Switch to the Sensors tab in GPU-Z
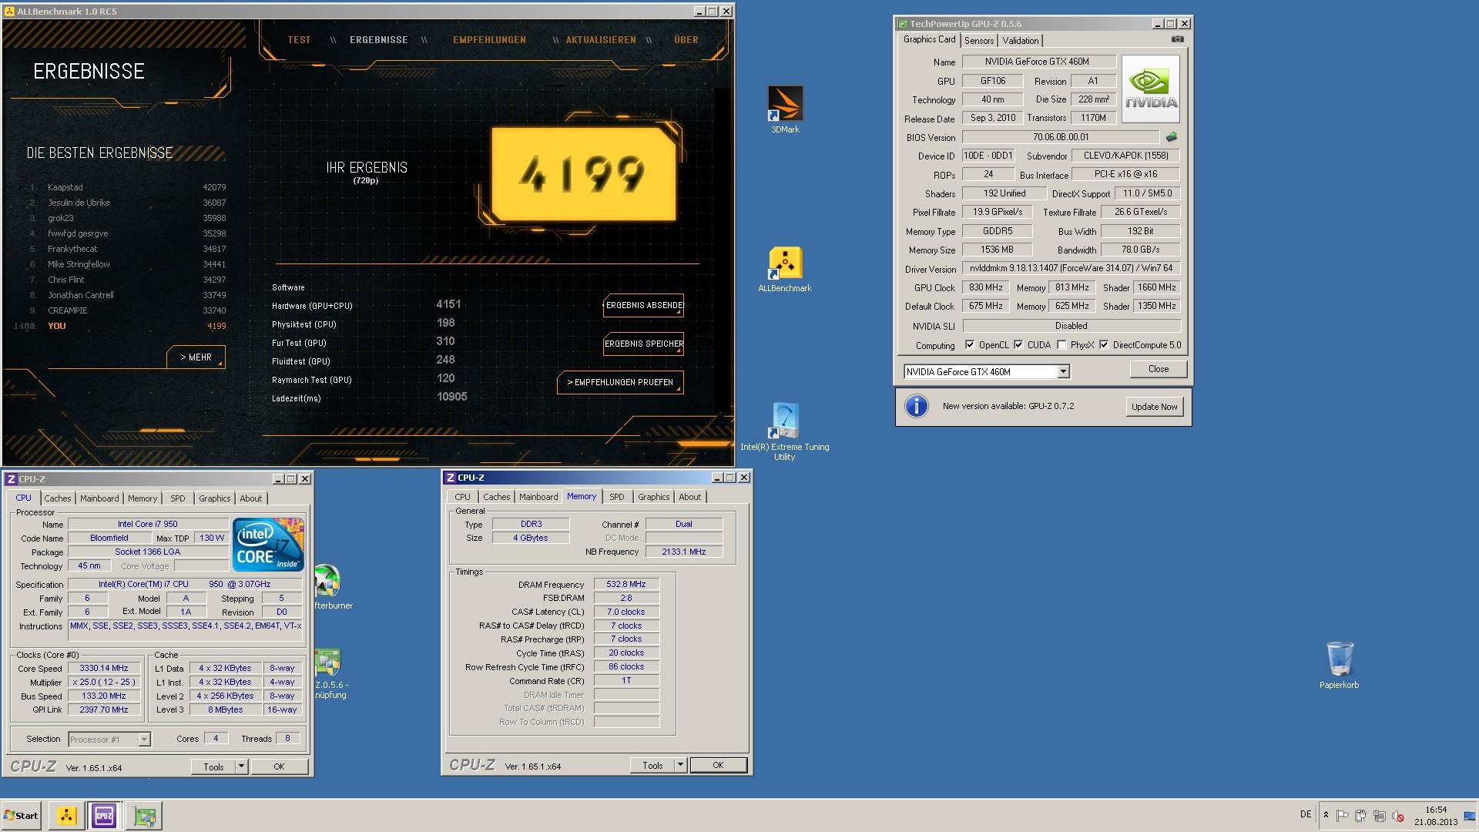This screenshot has width=1479, height=832. 979,41
